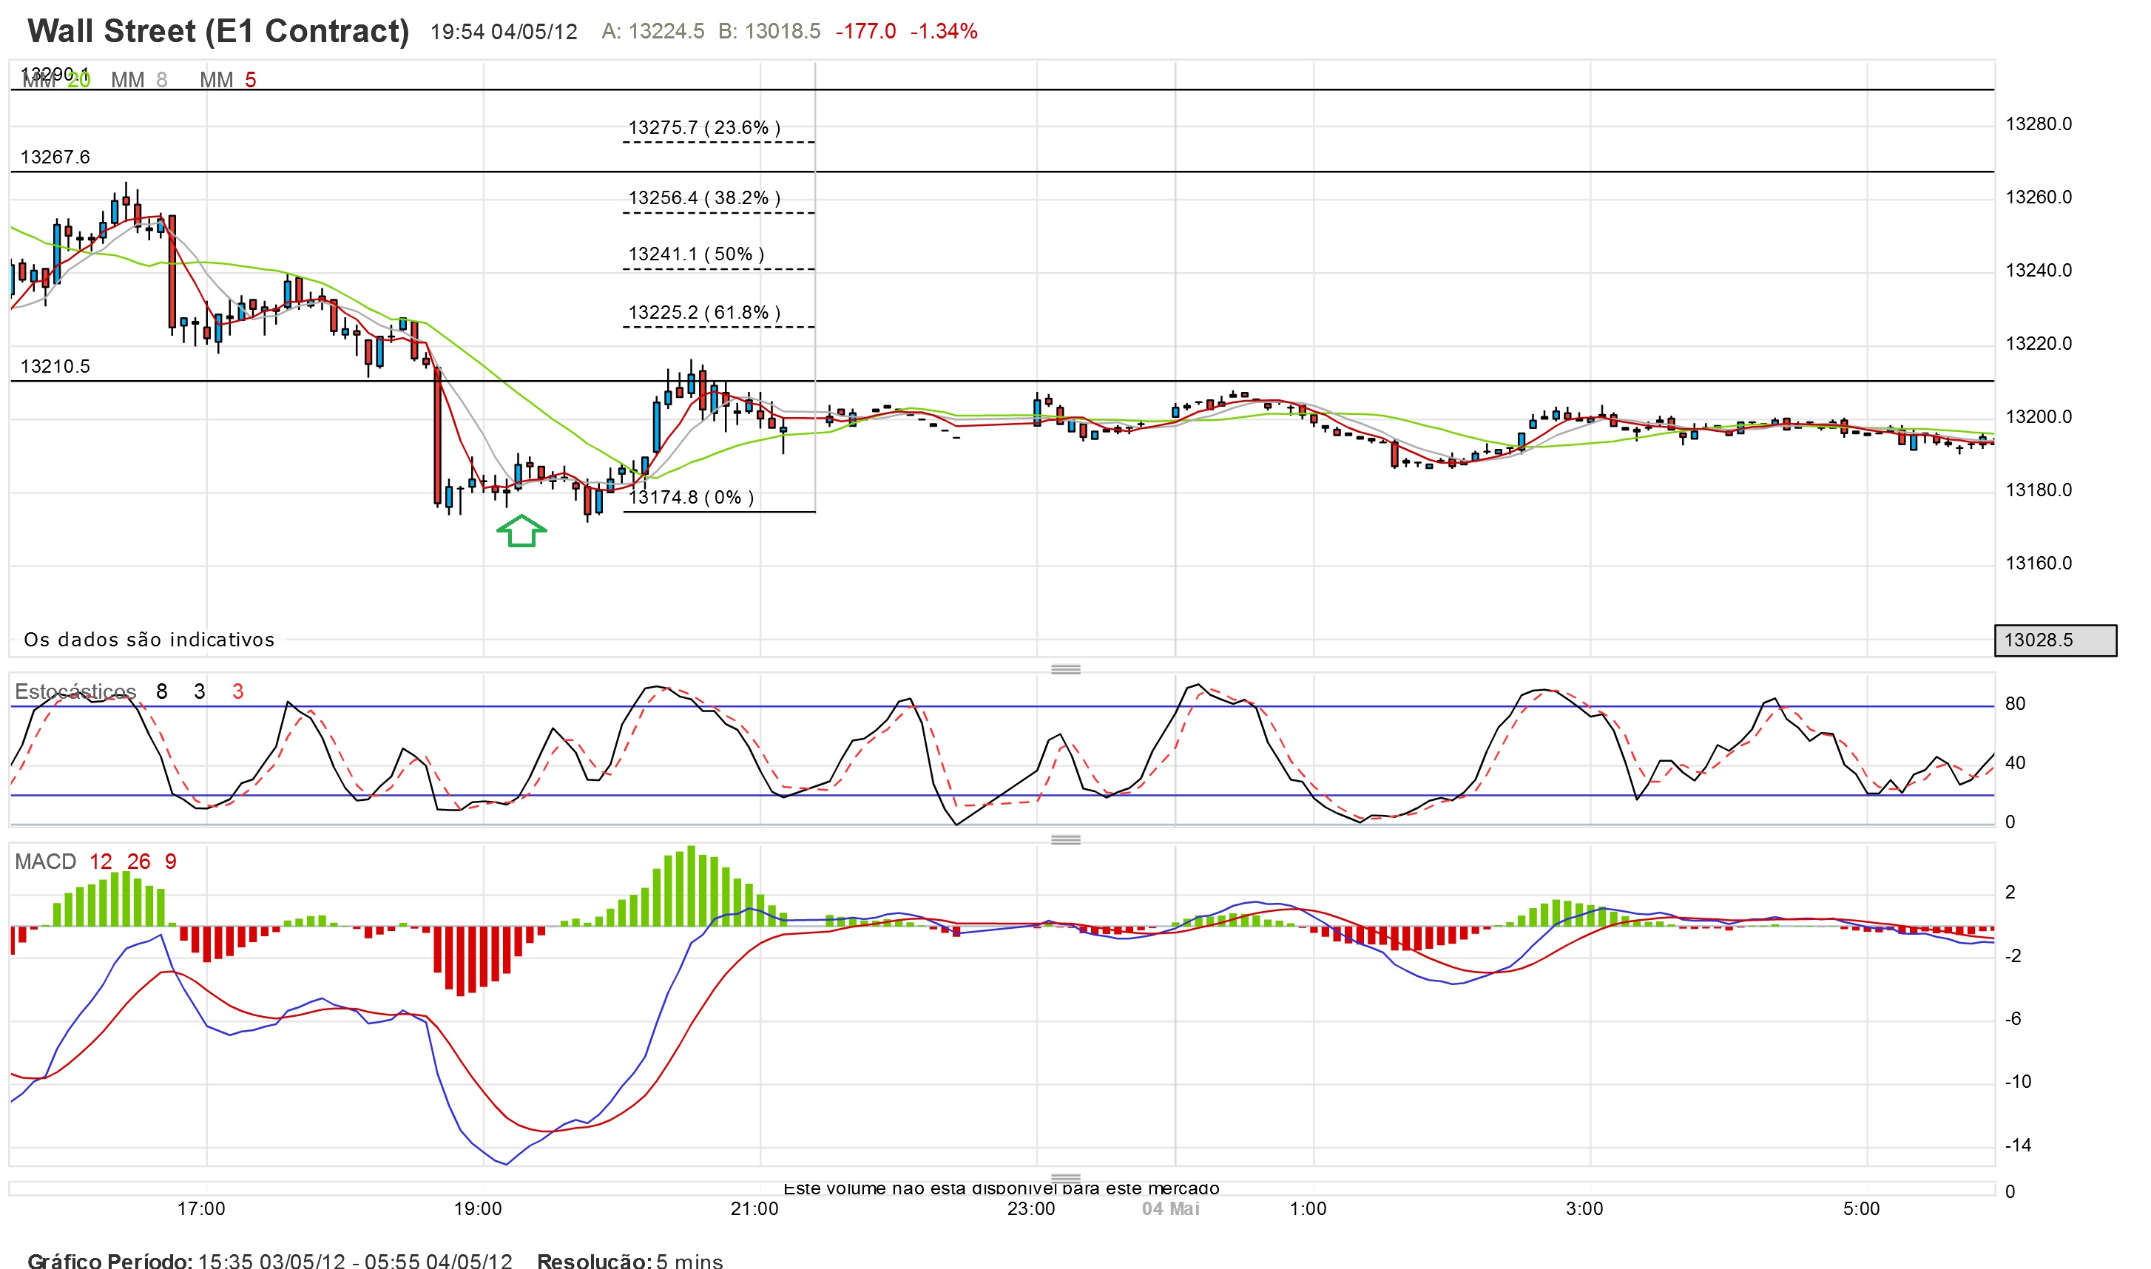The height and width of the screenshot is (1269, 2151).
Task: Click the MACD indicator label
Action: 45,862
